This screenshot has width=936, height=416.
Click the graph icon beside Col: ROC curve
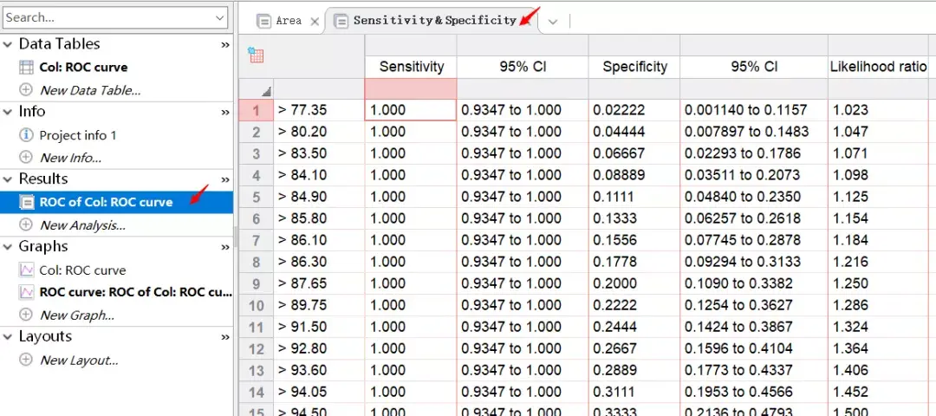(x=25, y=270)
